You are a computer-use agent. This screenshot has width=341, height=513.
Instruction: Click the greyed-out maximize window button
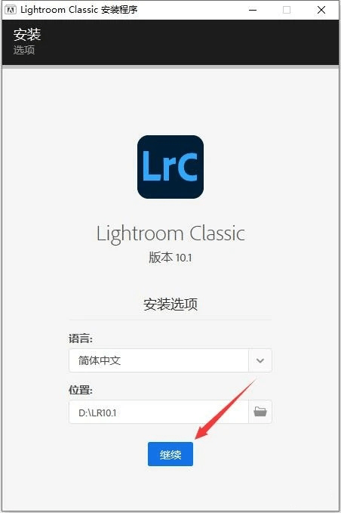pyautogui.click(x=287, y=10)
